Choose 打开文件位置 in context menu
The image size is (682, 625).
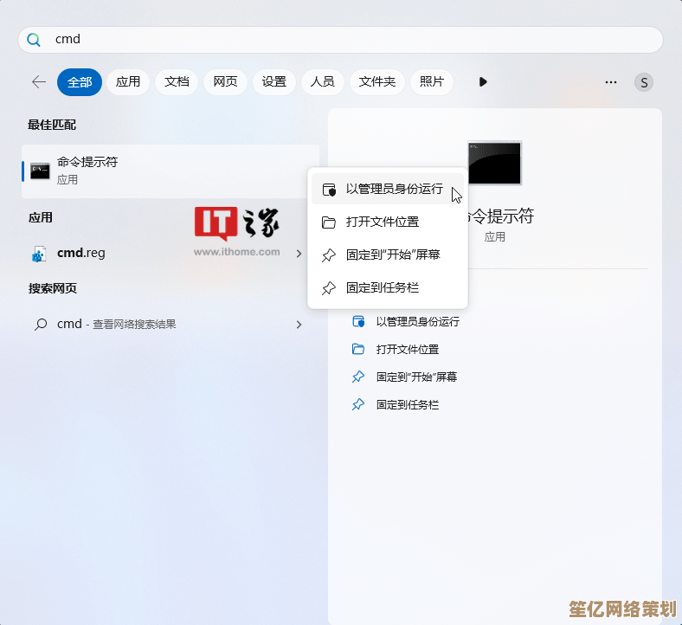(x=382, y=222)
